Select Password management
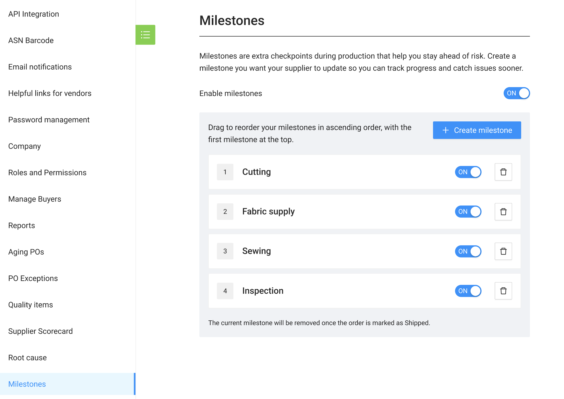564x399 pixels. click(49, 120)
